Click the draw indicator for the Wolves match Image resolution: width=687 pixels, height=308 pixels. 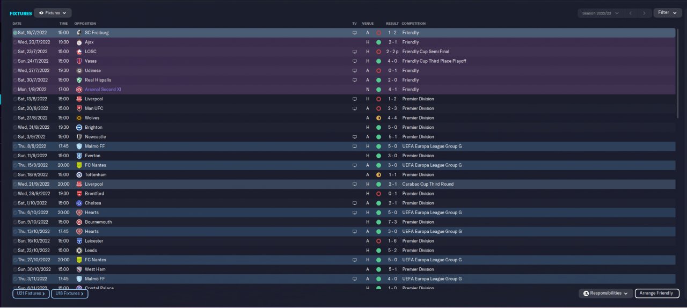coord(378,118)
